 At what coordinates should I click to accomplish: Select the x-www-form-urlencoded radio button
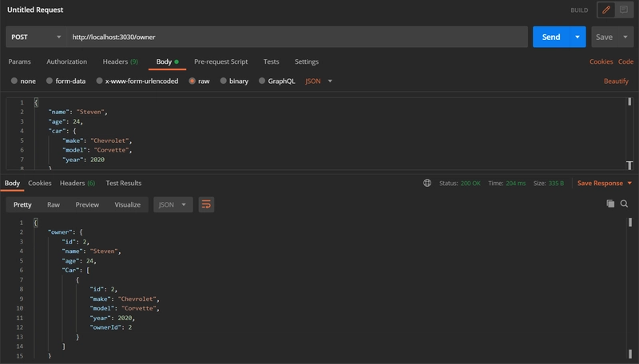(99, 81)
